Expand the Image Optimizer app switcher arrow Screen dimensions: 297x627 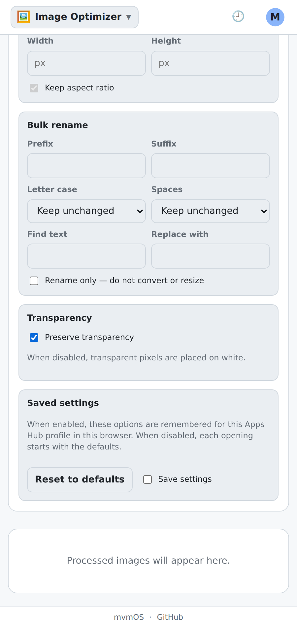tap(129, 17)
